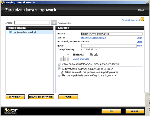Click the Nowe dane logowania button

tap(41, 97)
